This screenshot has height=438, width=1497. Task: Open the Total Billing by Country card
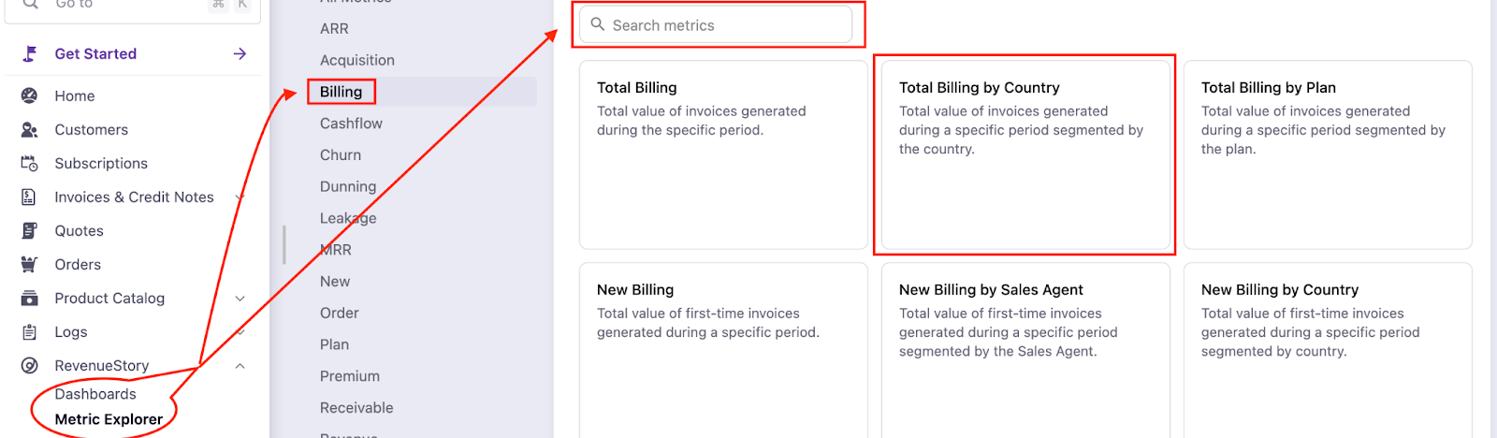coord(1025,154)
